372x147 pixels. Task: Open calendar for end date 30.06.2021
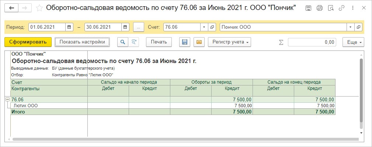[125, 27]
